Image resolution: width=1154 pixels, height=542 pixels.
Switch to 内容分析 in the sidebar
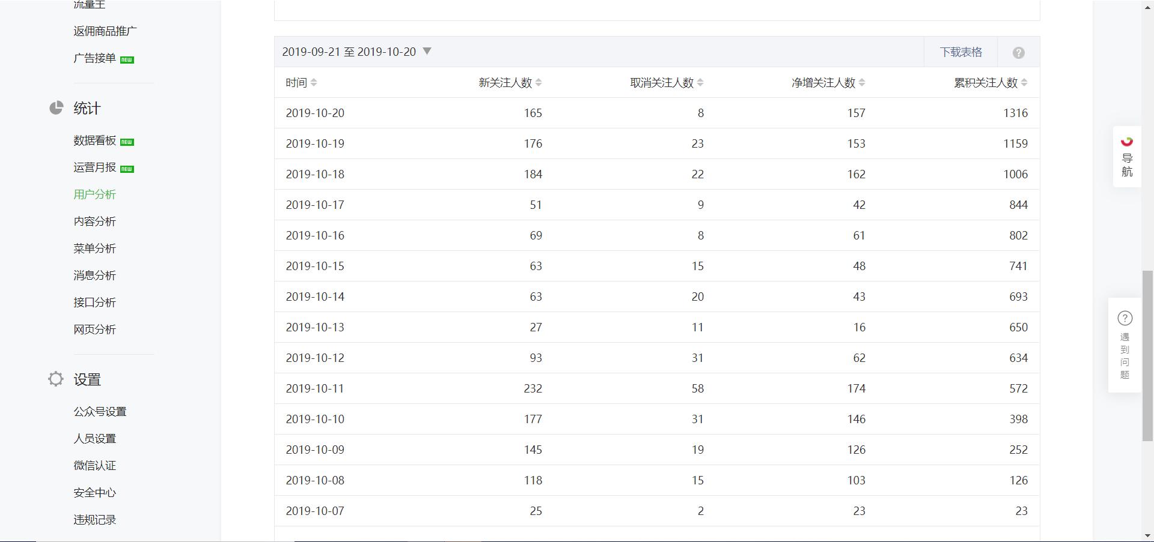94,221
